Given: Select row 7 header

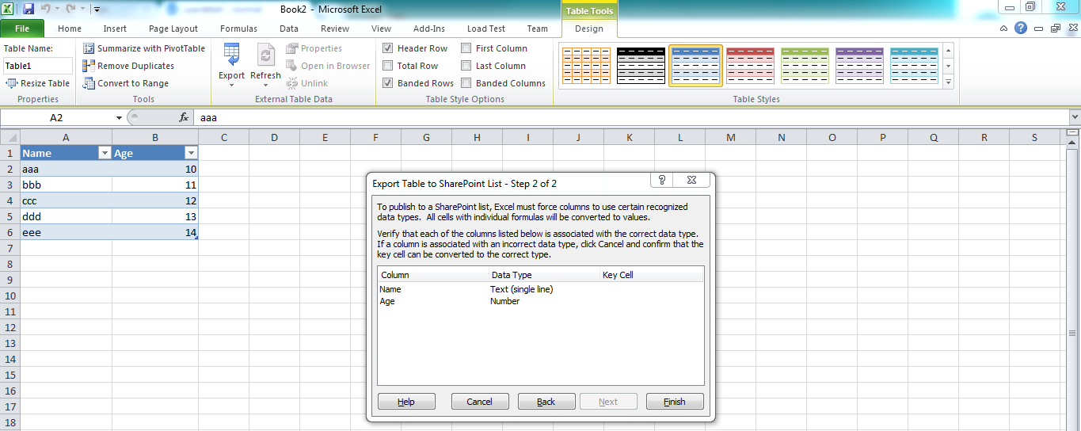Looking at the screenshot, I should pos(10,248).
